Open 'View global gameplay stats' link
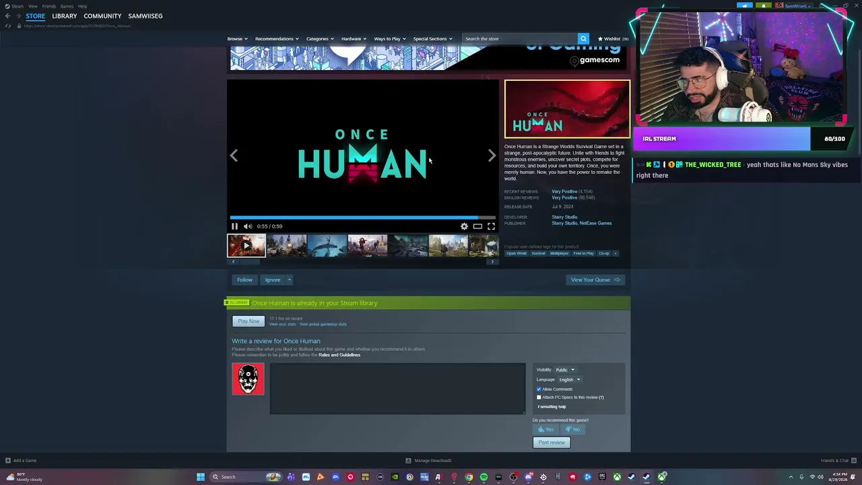Screen dimensions: 862x485 pos(323,324)
